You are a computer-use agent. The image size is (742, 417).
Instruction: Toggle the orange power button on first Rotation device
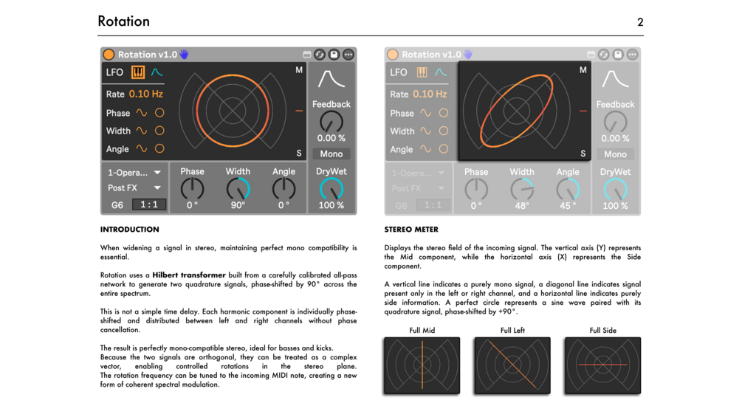pos(109,55)
